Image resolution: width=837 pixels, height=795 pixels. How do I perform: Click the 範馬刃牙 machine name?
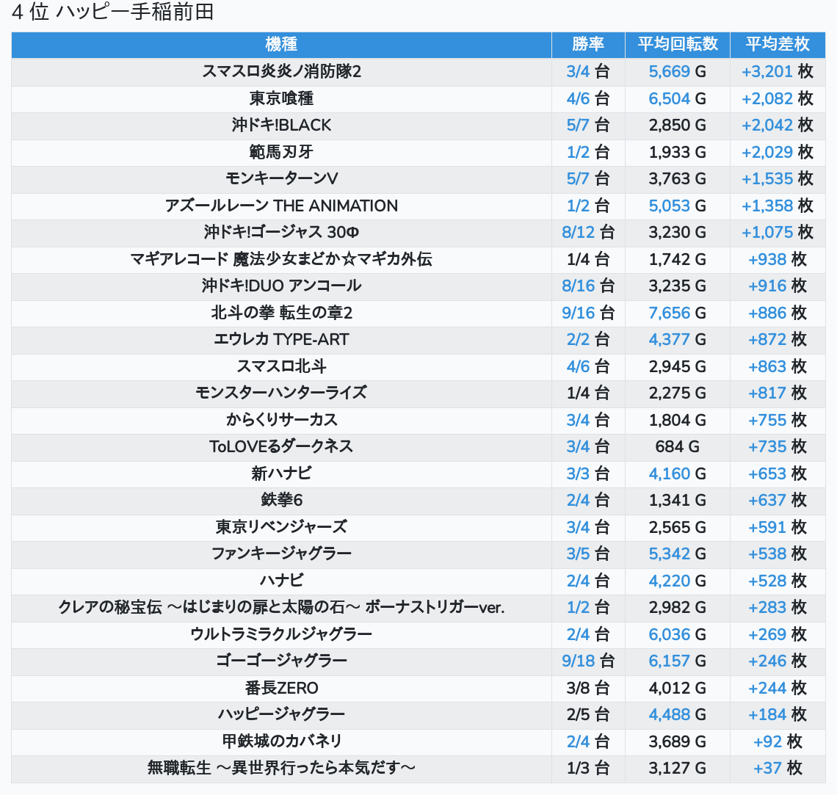coord(281,152)
